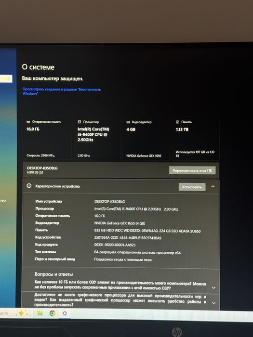Click the Используется 197 GB из 1.13 ТВ text
253x337 pixels.
point(195,154)
